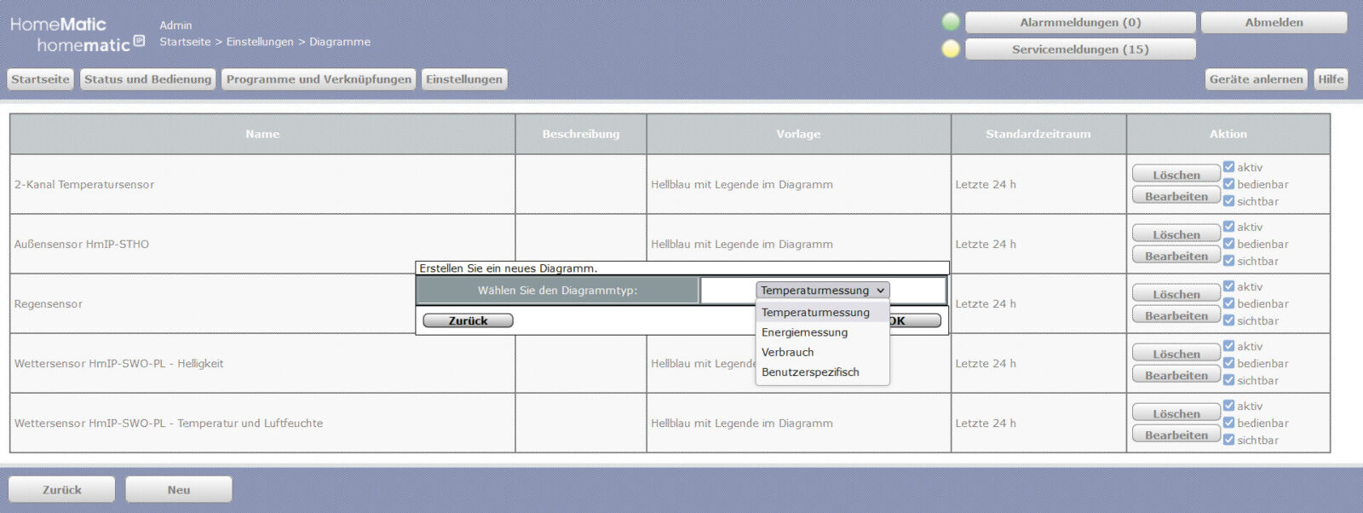This screenshot has width=1363, height=513.
Task: Toggle bedienbar for Temperatur und Luftfeuchte
Action: [x=1228, y=423]
